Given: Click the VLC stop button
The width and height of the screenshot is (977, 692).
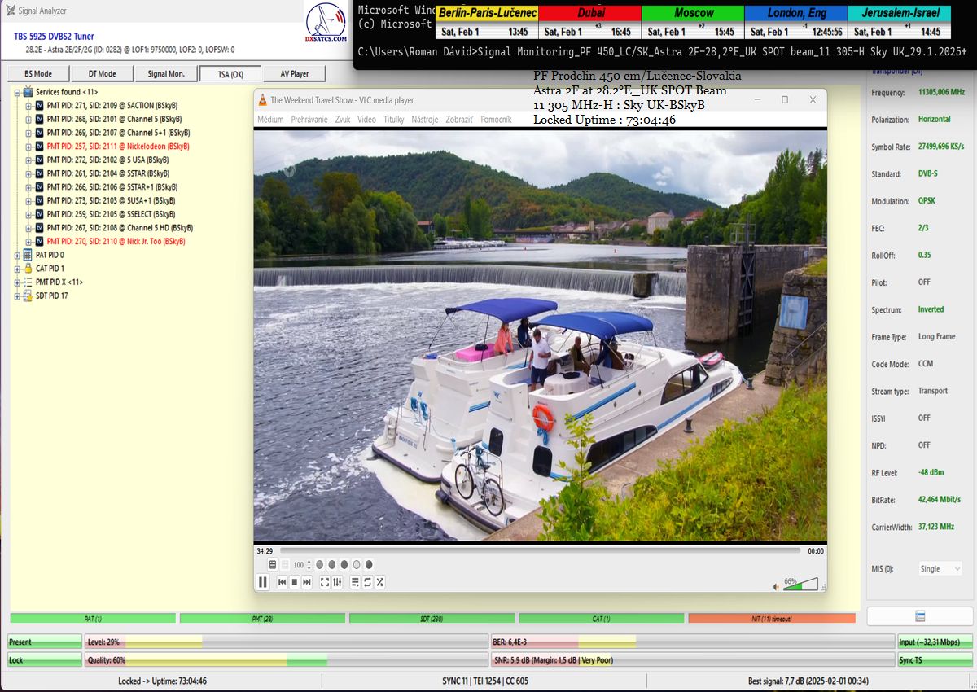Looking at the screenshot, I should point(295,582).
